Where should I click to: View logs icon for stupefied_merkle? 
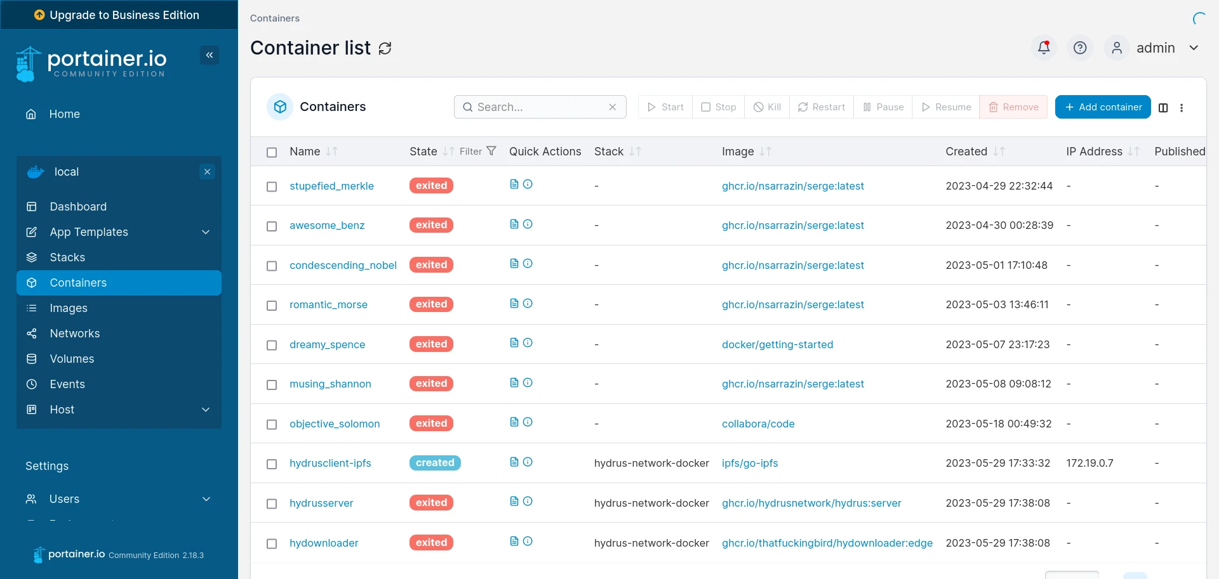[x=514, y=185]
